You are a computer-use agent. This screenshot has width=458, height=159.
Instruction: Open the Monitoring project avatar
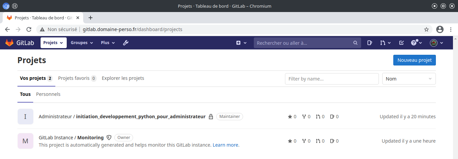(x=25, y=141)
